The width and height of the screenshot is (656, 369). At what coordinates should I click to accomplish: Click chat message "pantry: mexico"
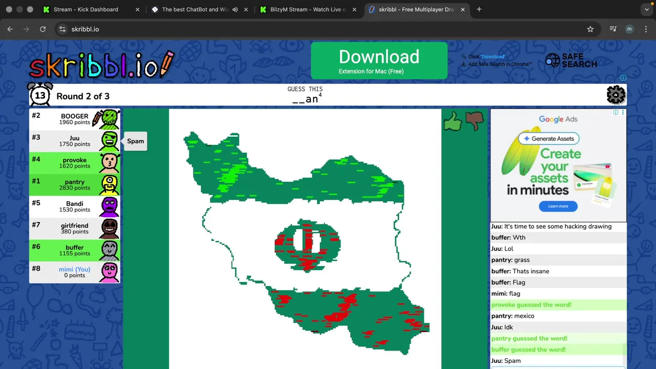click(513, 316)
